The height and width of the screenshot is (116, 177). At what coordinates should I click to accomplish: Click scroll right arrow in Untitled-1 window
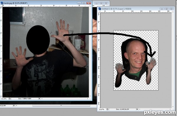[171, 109]
